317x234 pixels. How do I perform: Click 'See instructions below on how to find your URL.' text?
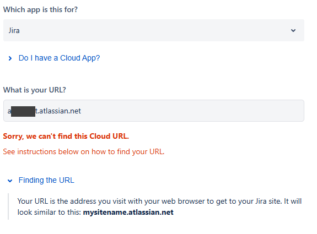click(x=84, y=151)
